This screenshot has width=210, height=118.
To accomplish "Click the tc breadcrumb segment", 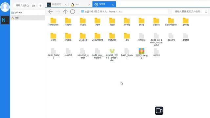I will pos(119,11).
